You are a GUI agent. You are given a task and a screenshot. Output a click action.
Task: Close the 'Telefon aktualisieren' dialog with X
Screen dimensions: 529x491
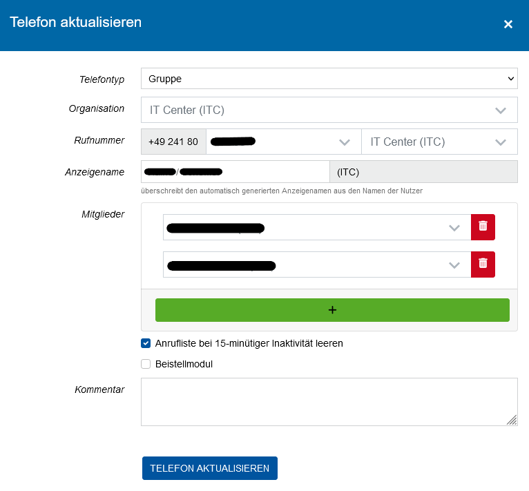pyautogui.click(x=508, y=24)
